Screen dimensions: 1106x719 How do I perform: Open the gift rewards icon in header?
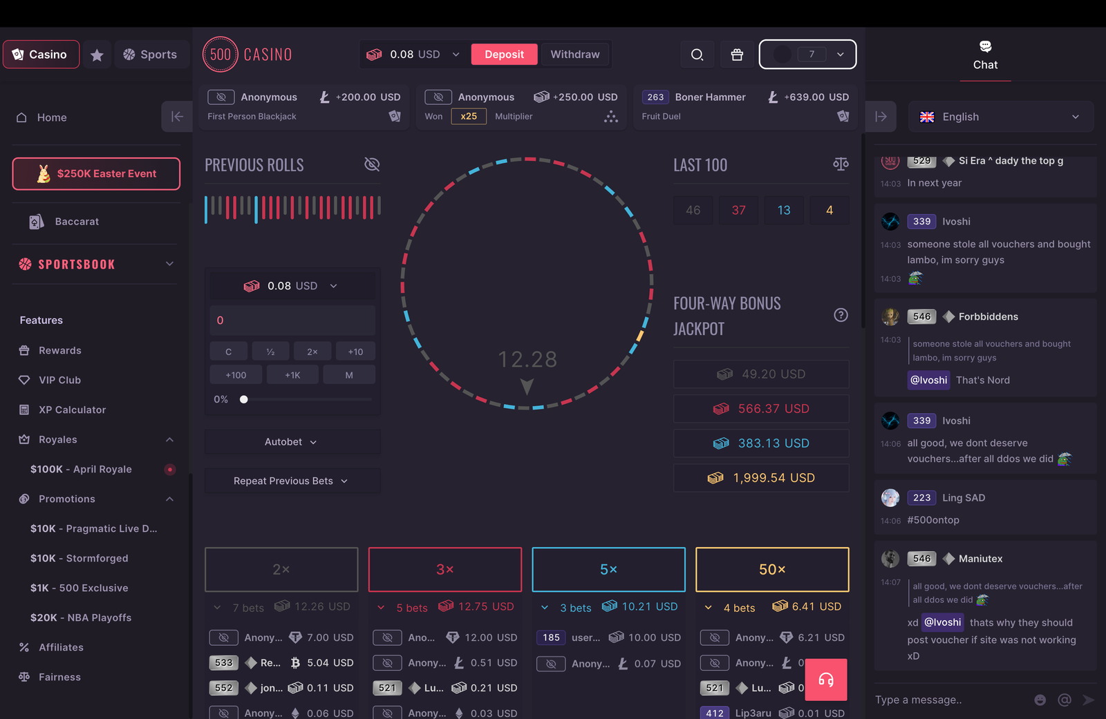pos(737,55)
